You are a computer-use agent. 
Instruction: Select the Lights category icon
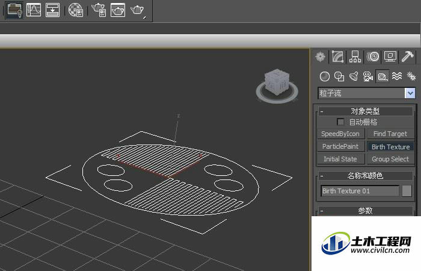click(354, 76)
